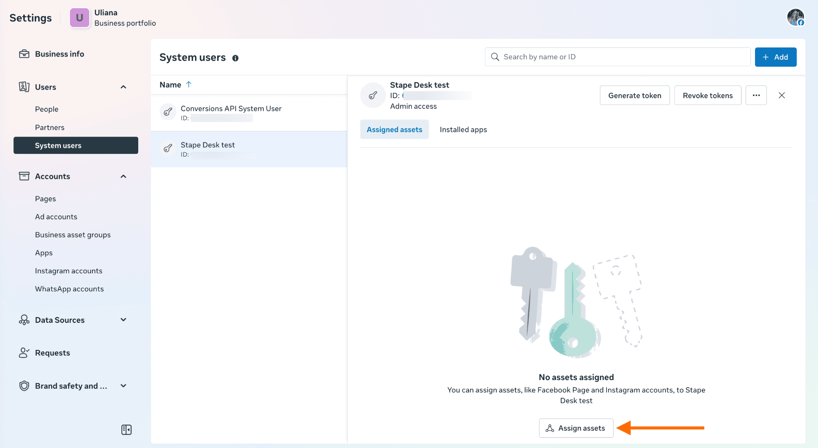Click the sidebar collapse icon at bottom left
Image resolution: width=818 pixels, height=448 pixels.
click(x=126, y=429)
